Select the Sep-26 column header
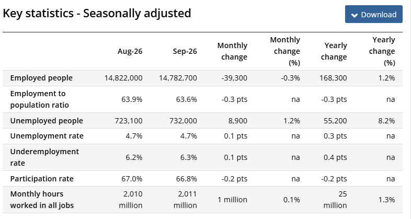Screen dimensions: 411x219 (x=185, y=51)
